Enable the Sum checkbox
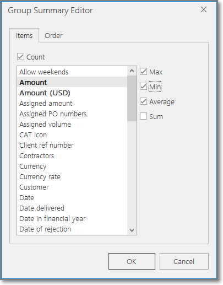 click(x=143, y=116)
